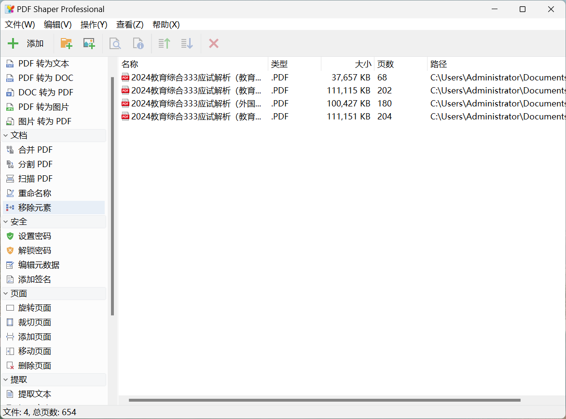Click the add image toolbar icon
Viewport: 566px width, 419px height.
point(89,44)
